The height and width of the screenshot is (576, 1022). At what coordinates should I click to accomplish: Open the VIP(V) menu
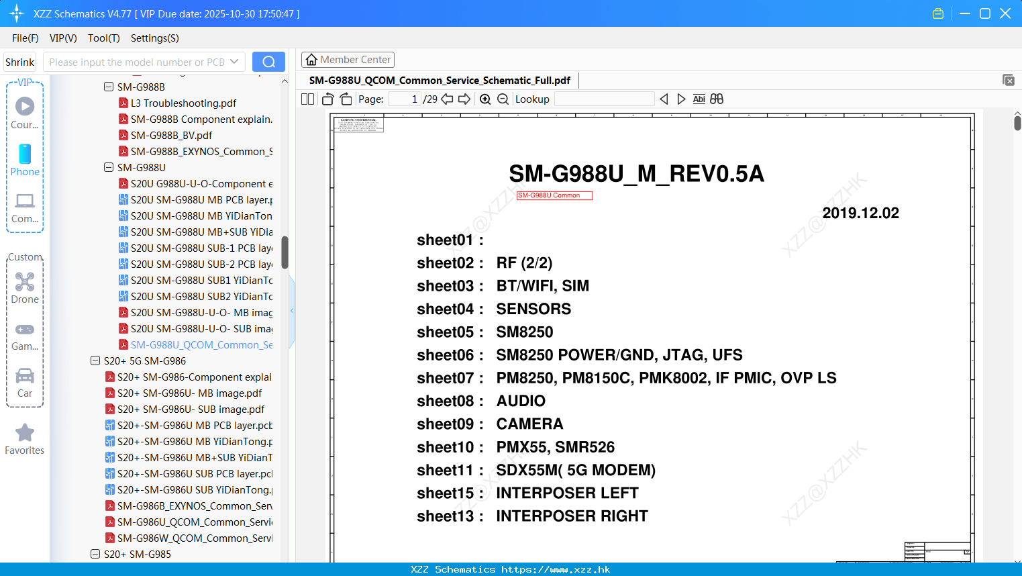(x=63, y=38)
